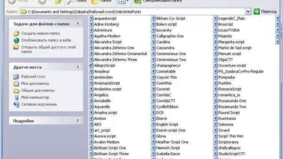Select the Ariston font icon
This screenshot has width=283, height=159.
tap(91, 118)
